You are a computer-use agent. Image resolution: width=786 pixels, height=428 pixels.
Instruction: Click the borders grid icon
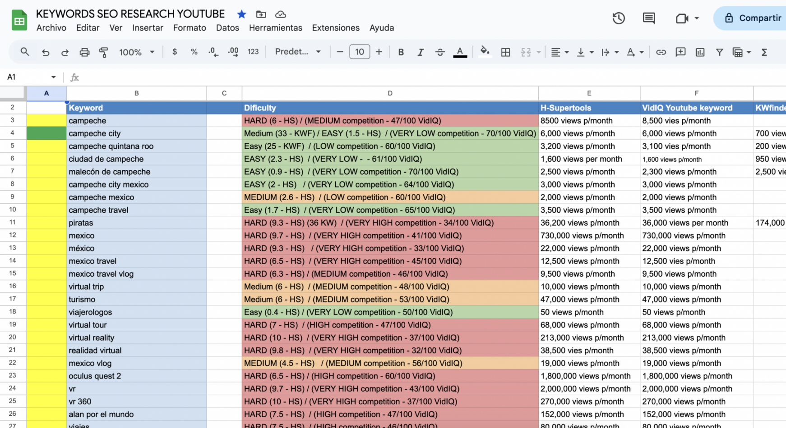coord(505,52)
